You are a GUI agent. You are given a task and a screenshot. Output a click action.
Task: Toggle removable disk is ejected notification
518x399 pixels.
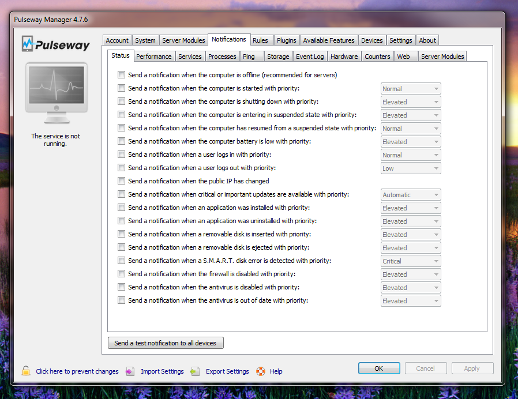click(x=122, y=247)
